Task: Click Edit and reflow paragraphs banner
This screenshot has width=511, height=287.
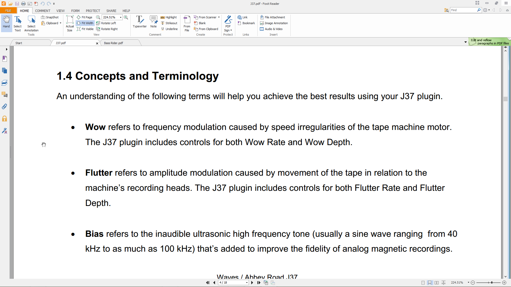Action: [489, 42]
